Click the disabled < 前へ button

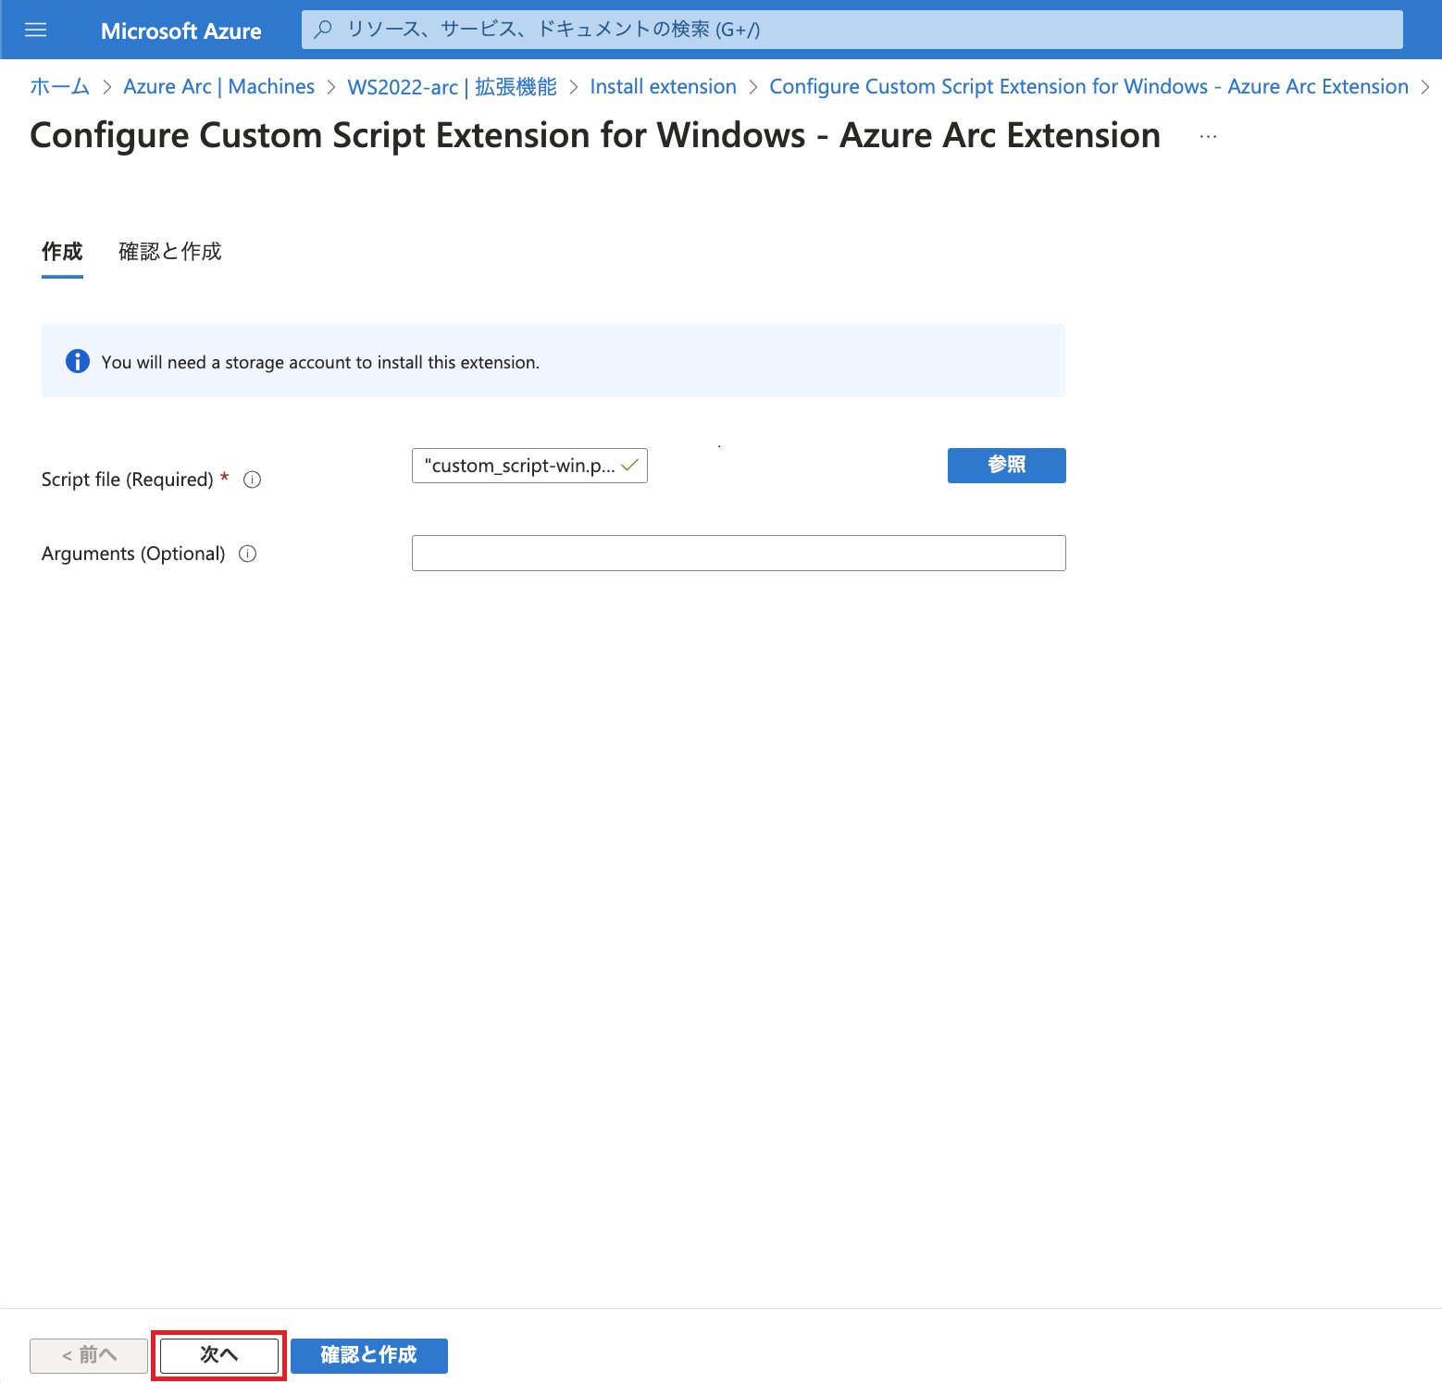coord(89,1355)
